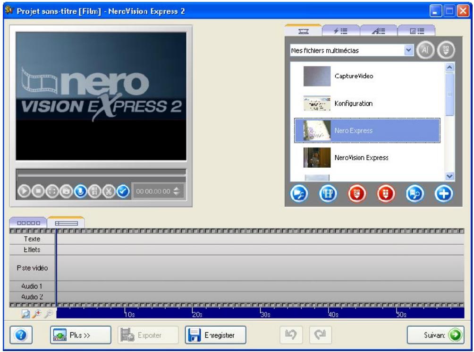Click the Suivant next button

pyautogui.click(x=436, y=335)
